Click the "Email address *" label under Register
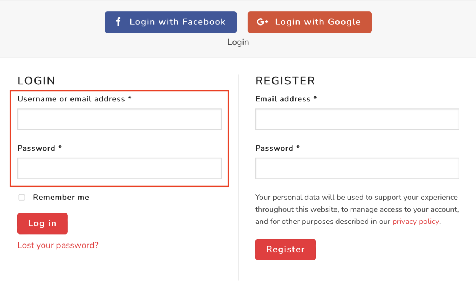This screenshot has height=296, width=476. click(286, 99)
